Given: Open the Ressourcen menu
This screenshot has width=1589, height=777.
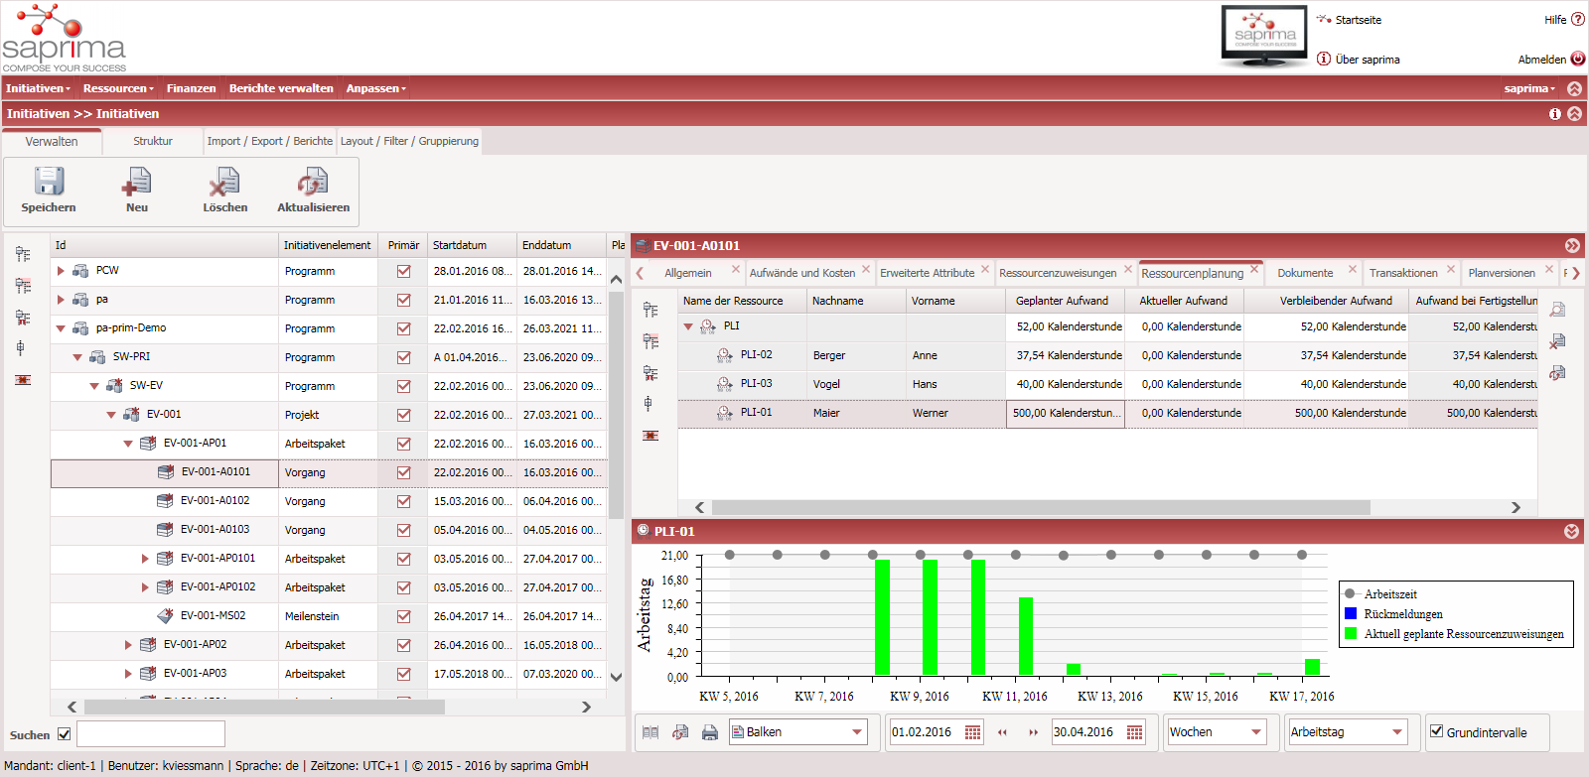Looking at the screenshot, I should click(x=118, y=88).
